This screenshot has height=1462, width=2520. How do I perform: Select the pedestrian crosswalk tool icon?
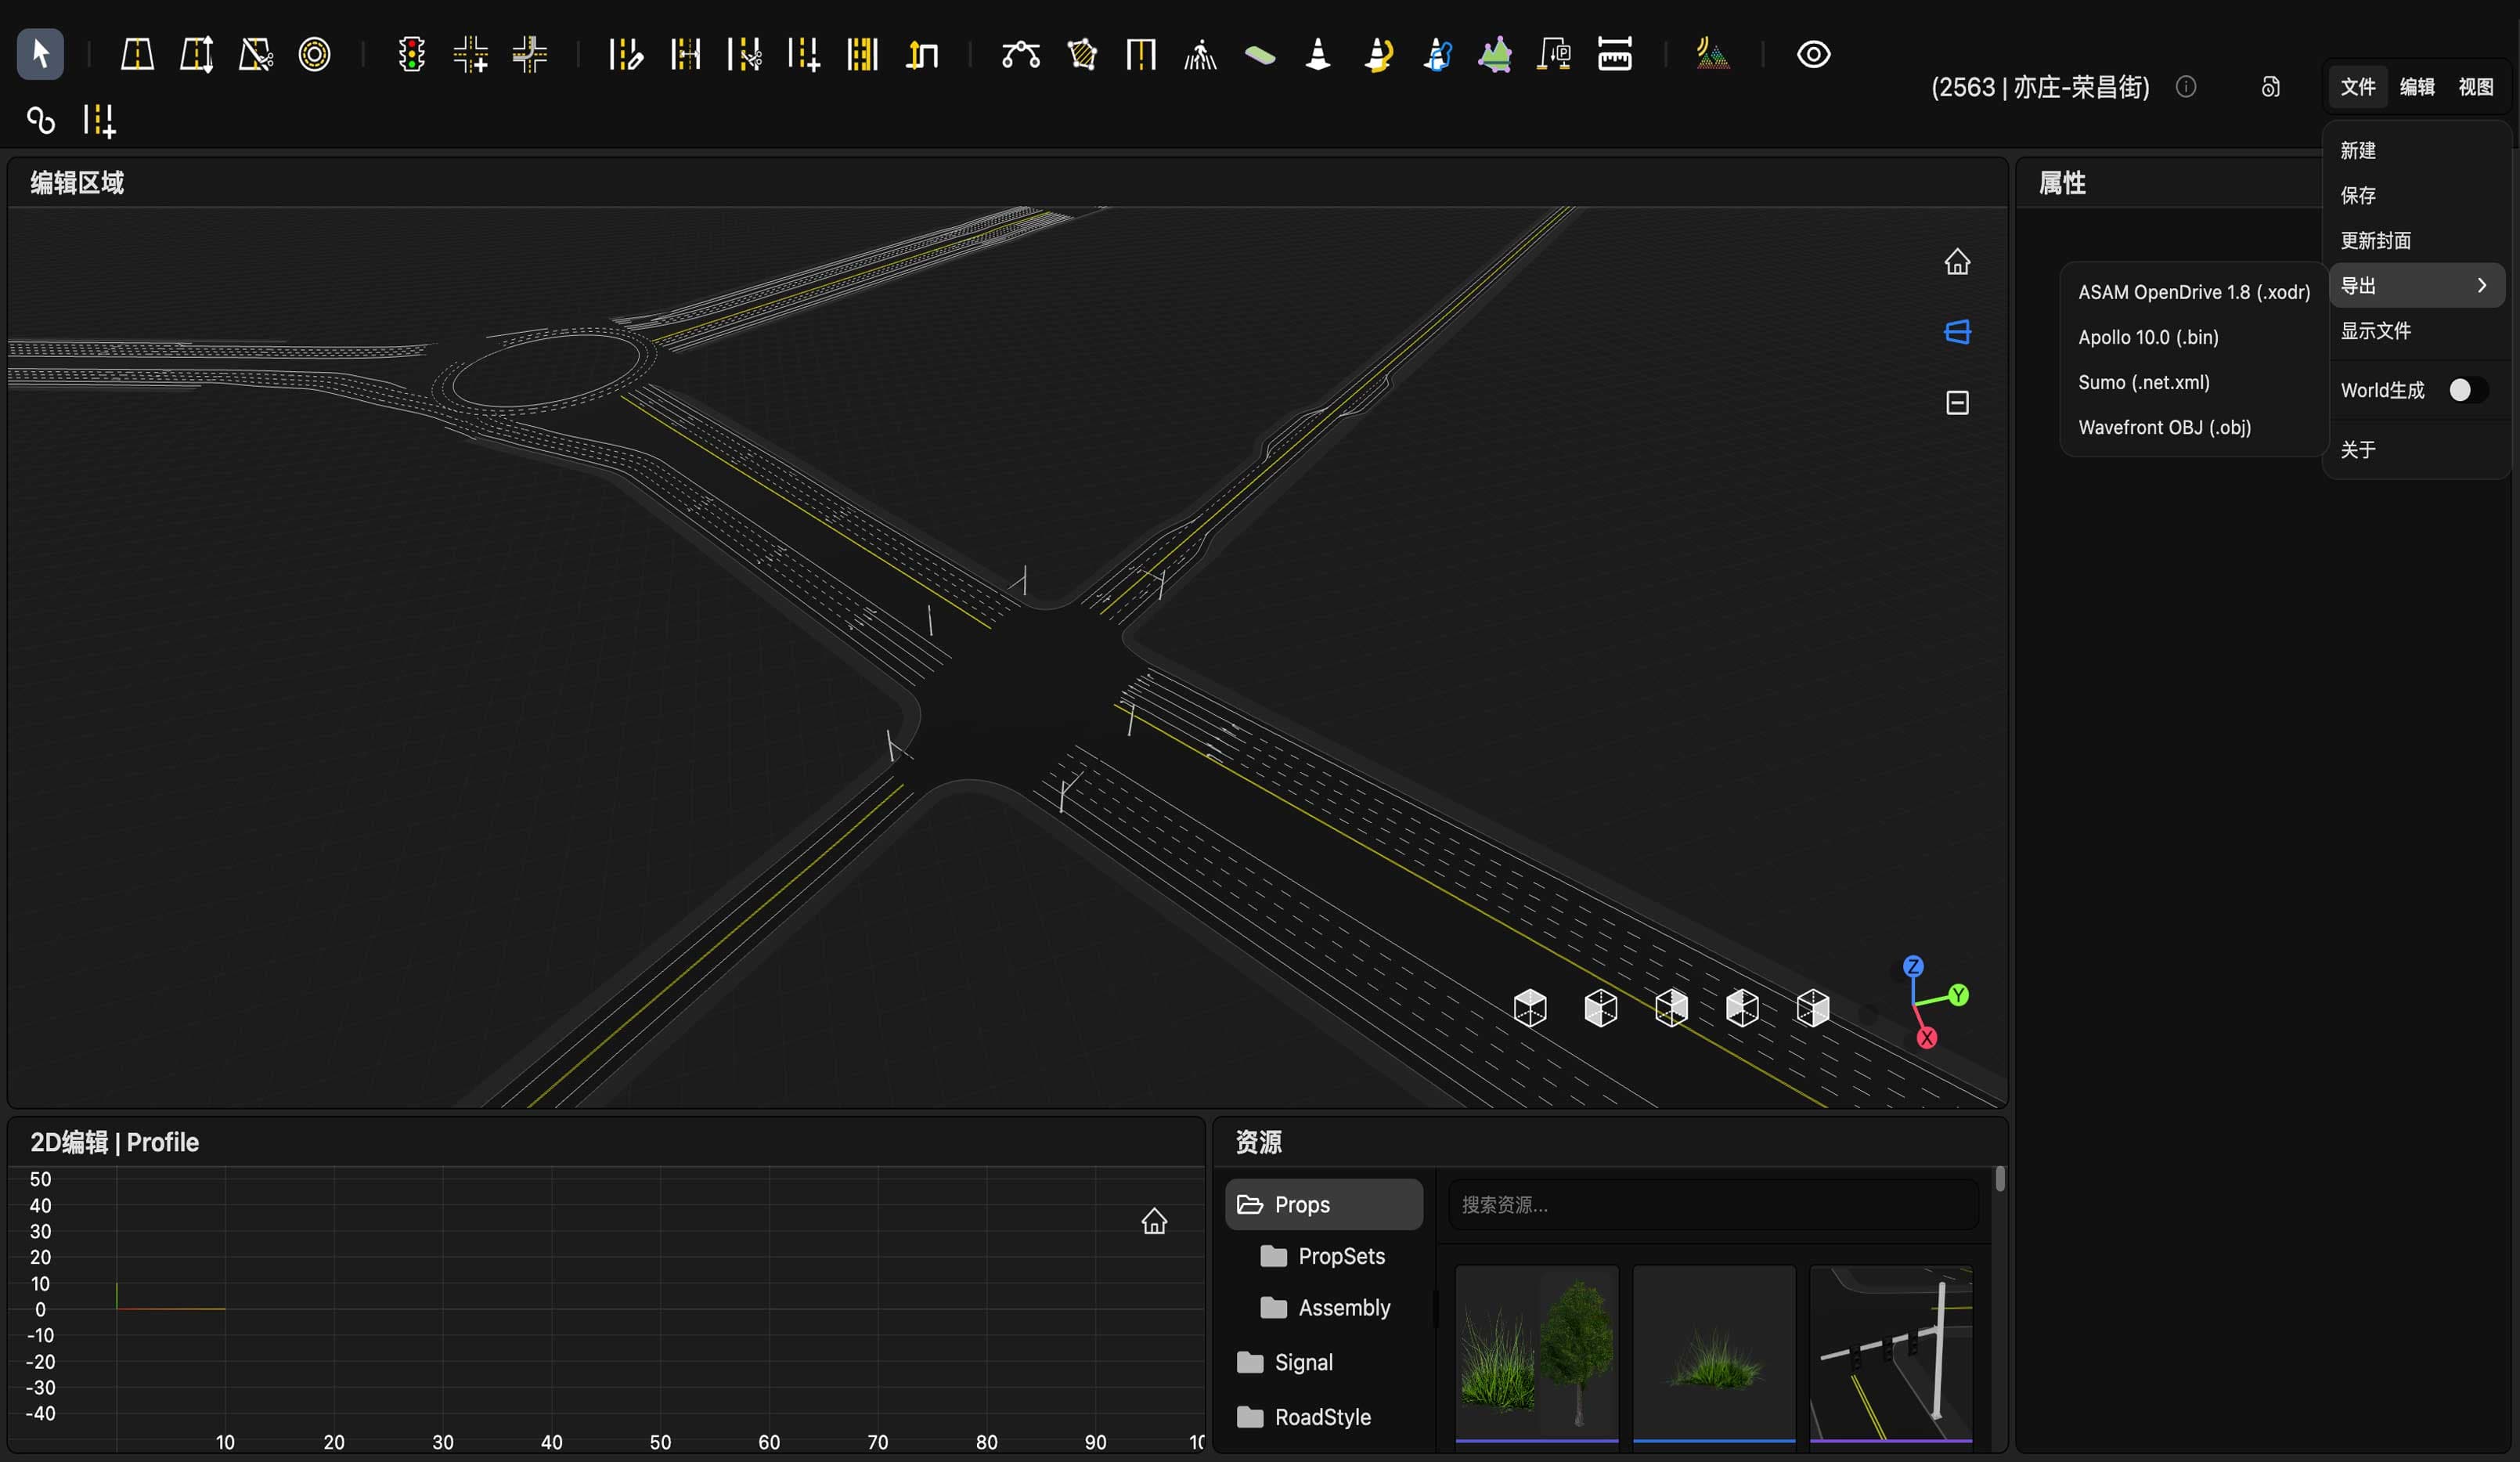[1200, 54]
